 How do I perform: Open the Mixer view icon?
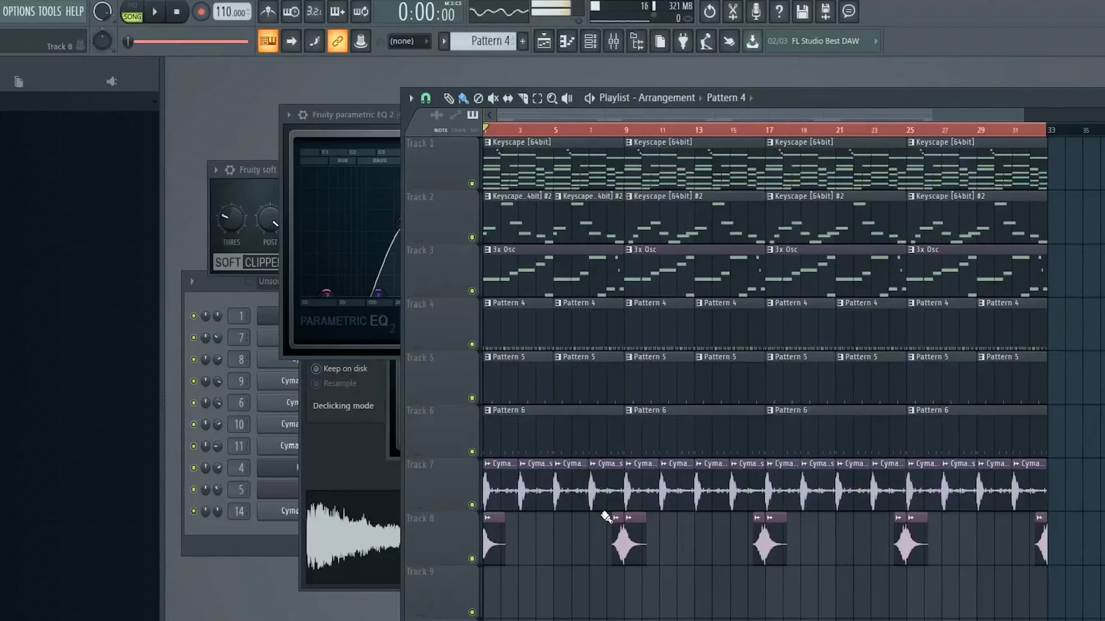click(614, 41)
